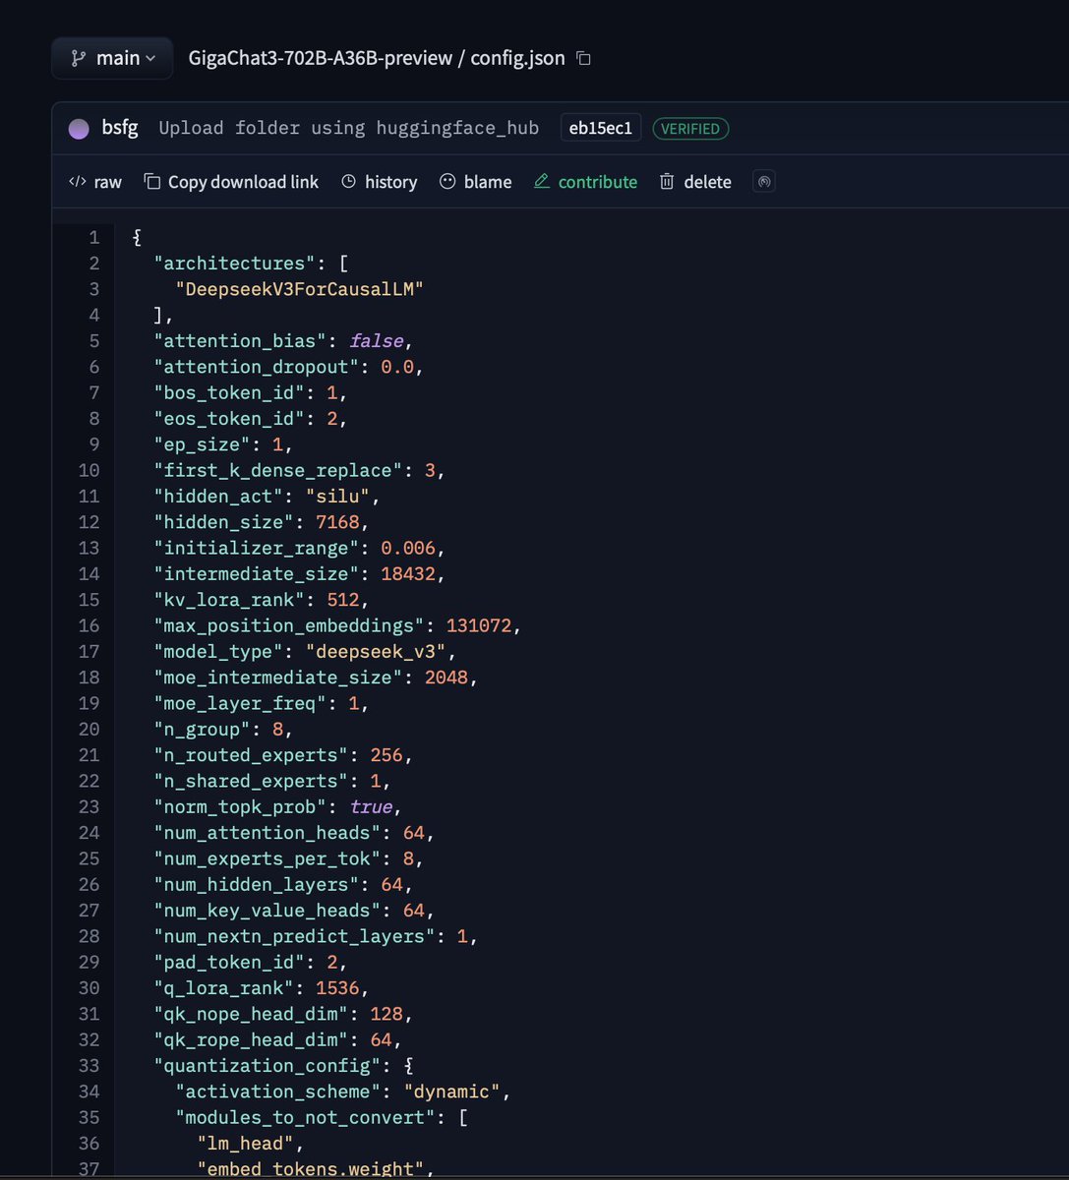Click the small round icon right of delete
The image size is (1069, 1180).
click(x=763, y=182)
